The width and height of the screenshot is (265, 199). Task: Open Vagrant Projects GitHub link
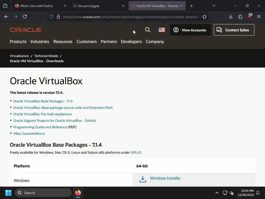54,121
